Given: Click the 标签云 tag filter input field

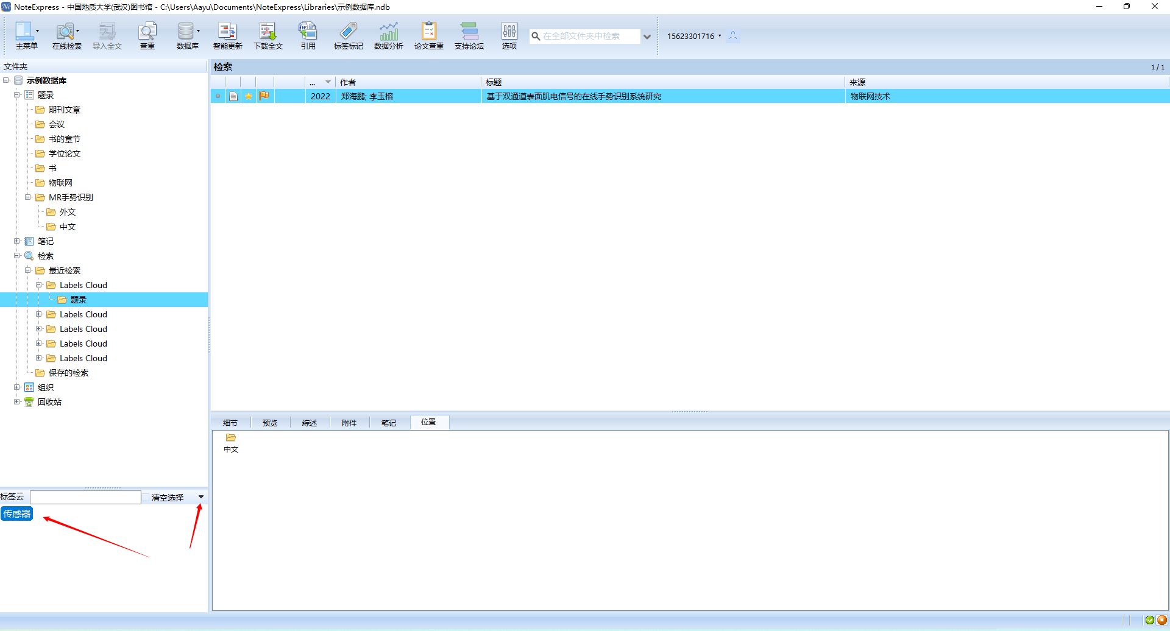Looking at the screenshot, I should pos(85,498).
